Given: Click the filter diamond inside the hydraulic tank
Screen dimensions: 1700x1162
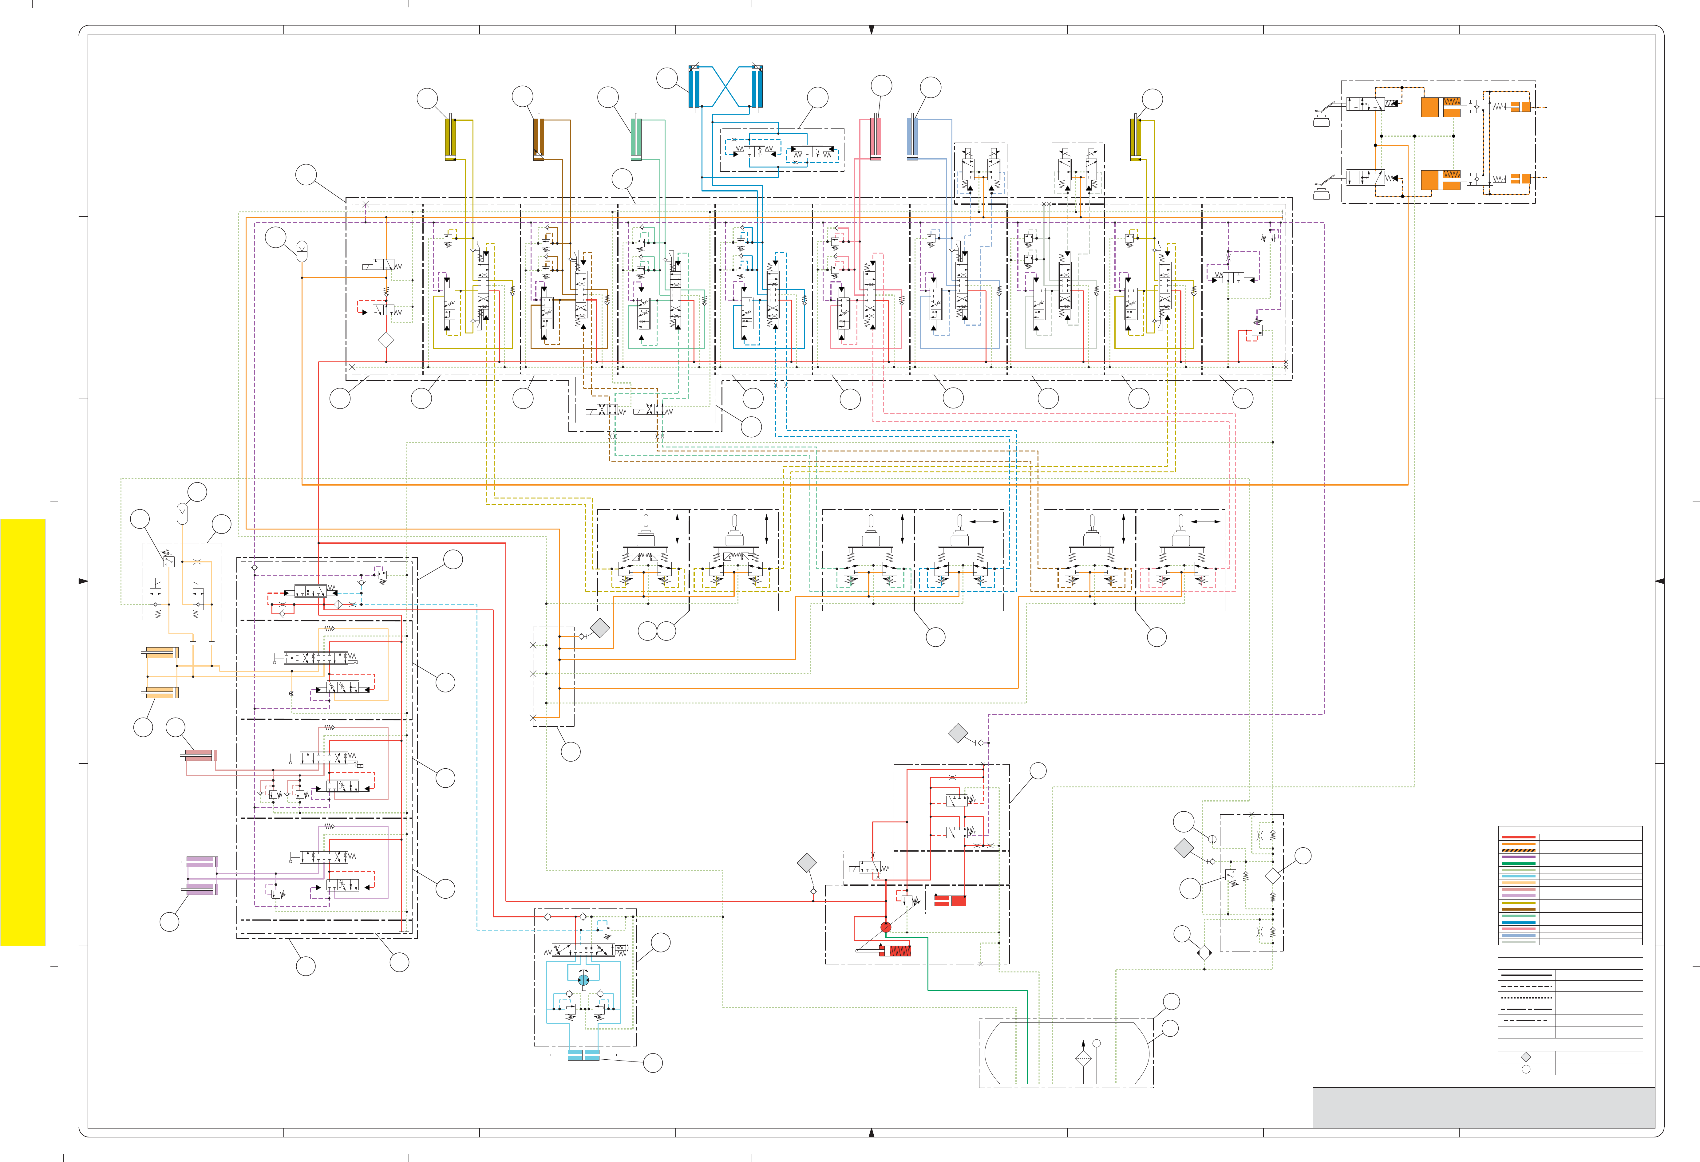Looking at the screenshot, I should (1083, 1058).
